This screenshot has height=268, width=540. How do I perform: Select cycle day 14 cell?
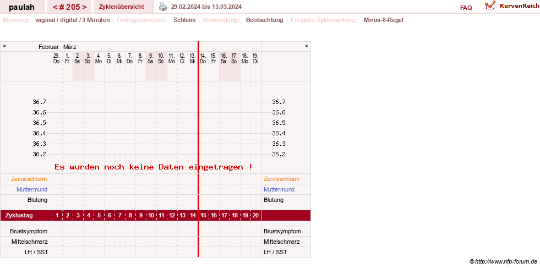pyautogui.click(x=193, y=216)
